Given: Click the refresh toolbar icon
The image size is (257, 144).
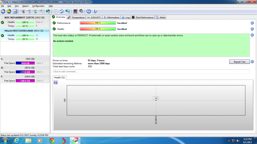Looking at the screenshot, I should tap(3, 11).
